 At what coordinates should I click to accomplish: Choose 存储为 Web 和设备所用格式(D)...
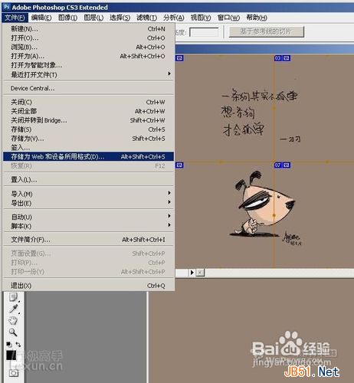(x=88, y=156)
